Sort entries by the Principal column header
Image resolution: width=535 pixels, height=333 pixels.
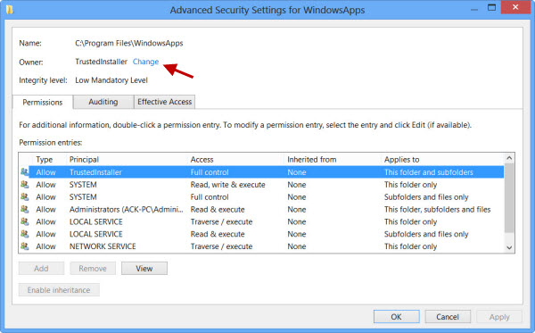(x=84, y=160)
